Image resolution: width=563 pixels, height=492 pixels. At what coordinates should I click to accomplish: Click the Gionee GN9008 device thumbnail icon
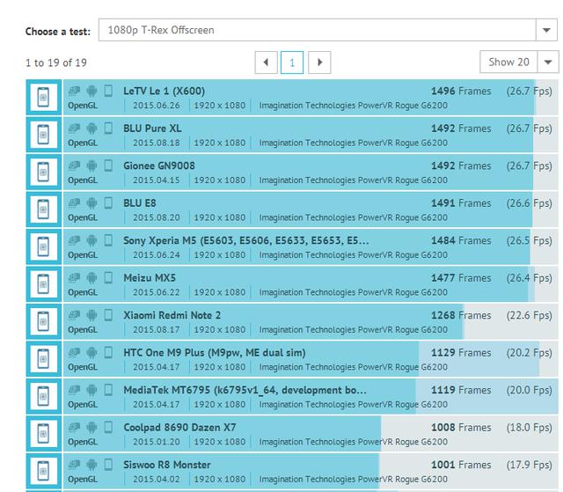tap(43, 173)
